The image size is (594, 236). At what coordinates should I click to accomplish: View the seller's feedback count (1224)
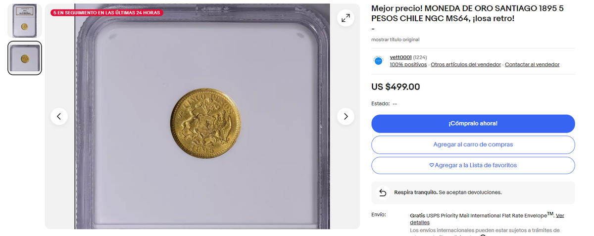420,57
